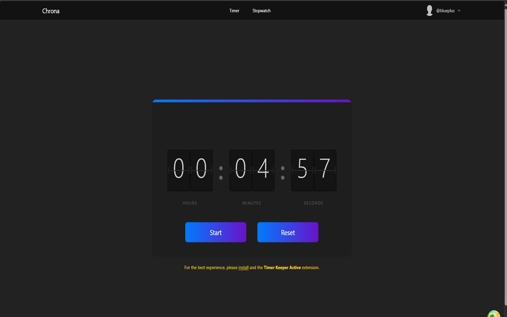The width and height of the screenshot is (507, 317).
Task: Click the ones digit of the hours display
Action: point(201,170)
